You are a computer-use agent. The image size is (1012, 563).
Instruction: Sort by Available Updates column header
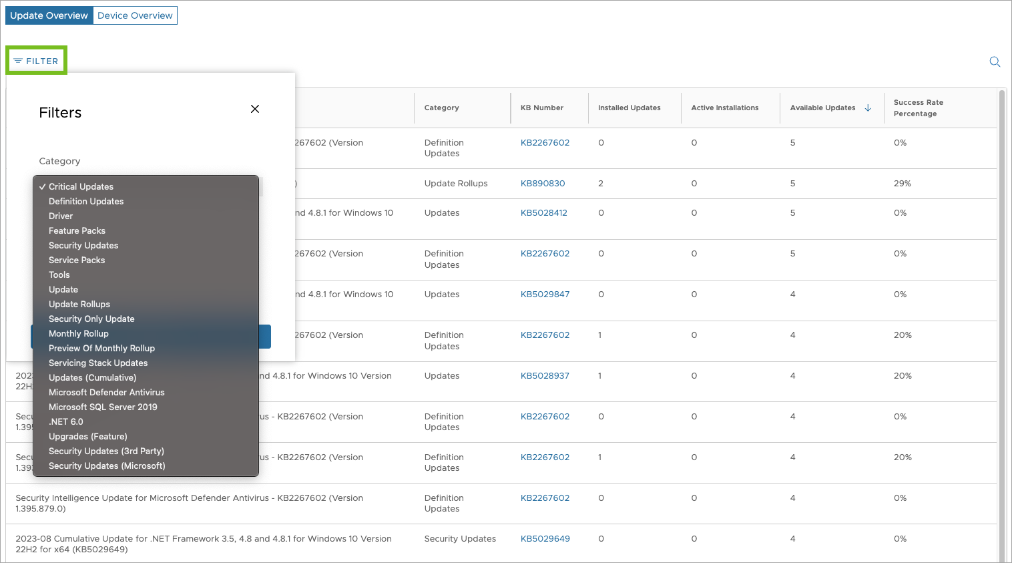[822, 108]
